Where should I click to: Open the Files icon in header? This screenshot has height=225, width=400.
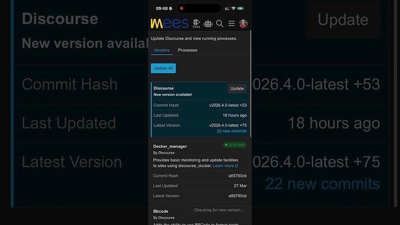[197, 23]
